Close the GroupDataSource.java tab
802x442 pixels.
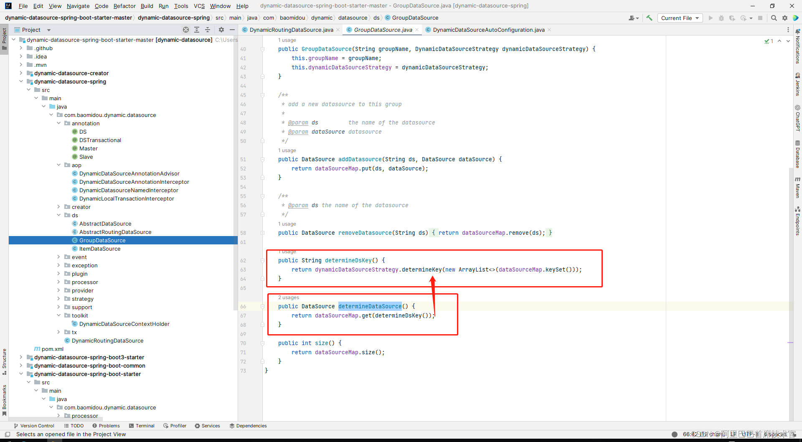point(417,30)
